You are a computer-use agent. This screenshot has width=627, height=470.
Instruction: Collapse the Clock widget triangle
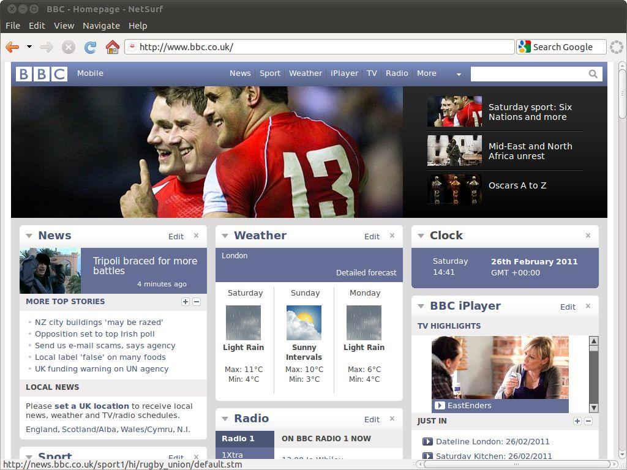[x=421, y=236]
